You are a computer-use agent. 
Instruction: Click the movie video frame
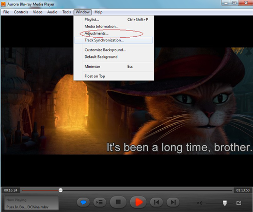coord(126,101)
